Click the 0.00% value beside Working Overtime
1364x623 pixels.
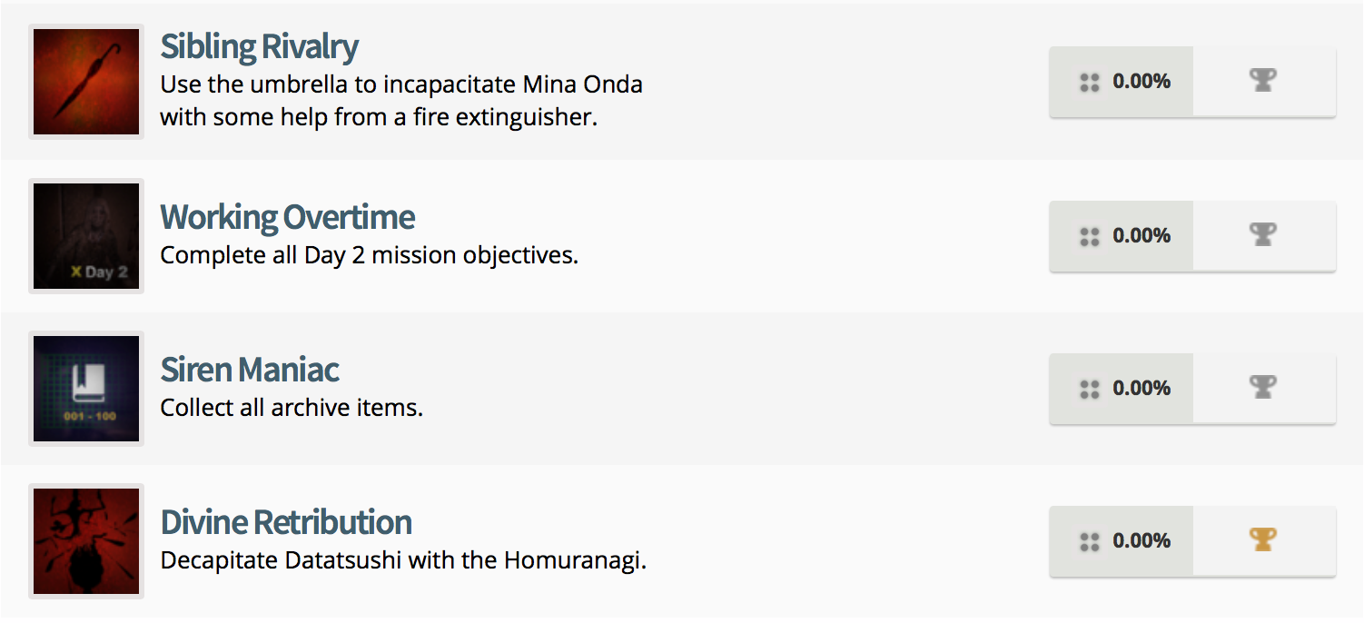[x=1142, y=236]
